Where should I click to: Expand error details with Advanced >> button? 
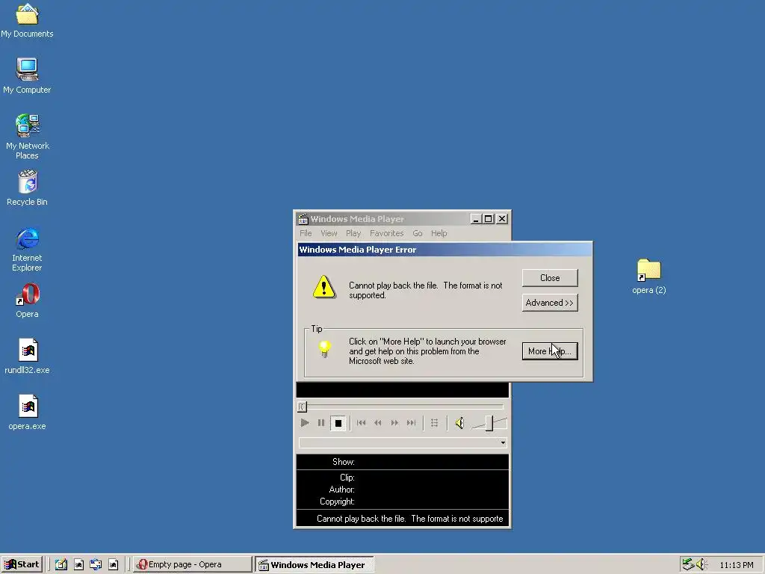(x=550, y=303)
